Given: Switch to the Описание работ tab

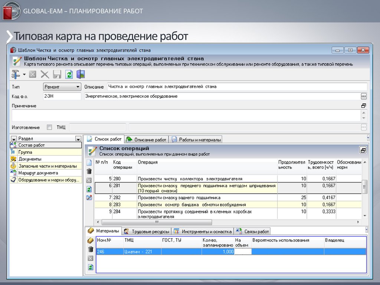Looking at the screenshot, I should (x=146, y=140).
